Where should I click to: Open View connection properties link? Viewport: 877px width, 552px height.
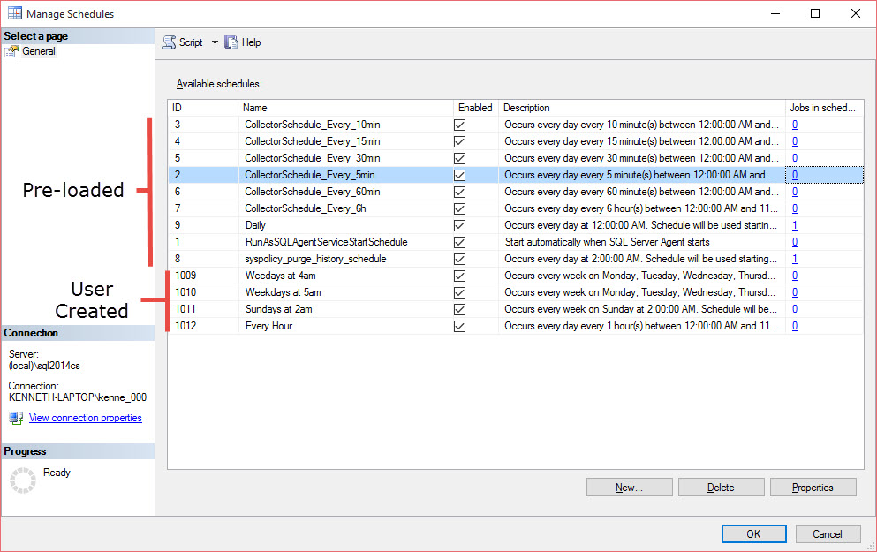[x=85, y=418]
